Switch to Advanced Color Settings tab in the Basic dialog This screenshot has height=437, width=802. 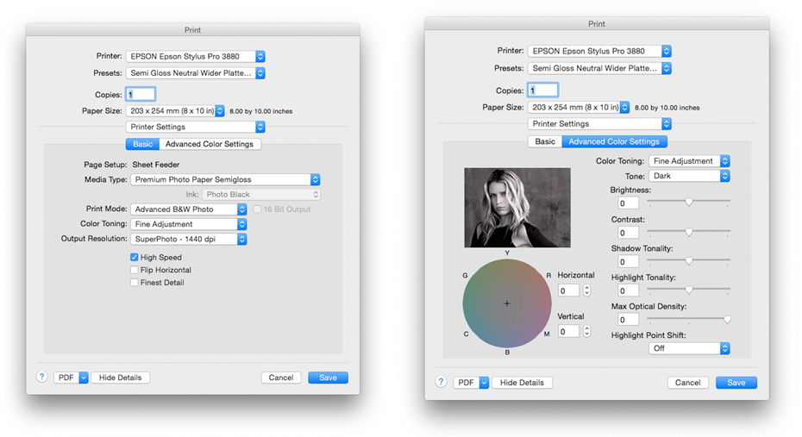(x=210, y=144)
